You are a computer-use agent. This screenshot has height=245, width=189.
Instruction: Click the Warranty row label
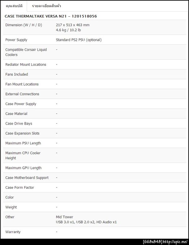13,232
